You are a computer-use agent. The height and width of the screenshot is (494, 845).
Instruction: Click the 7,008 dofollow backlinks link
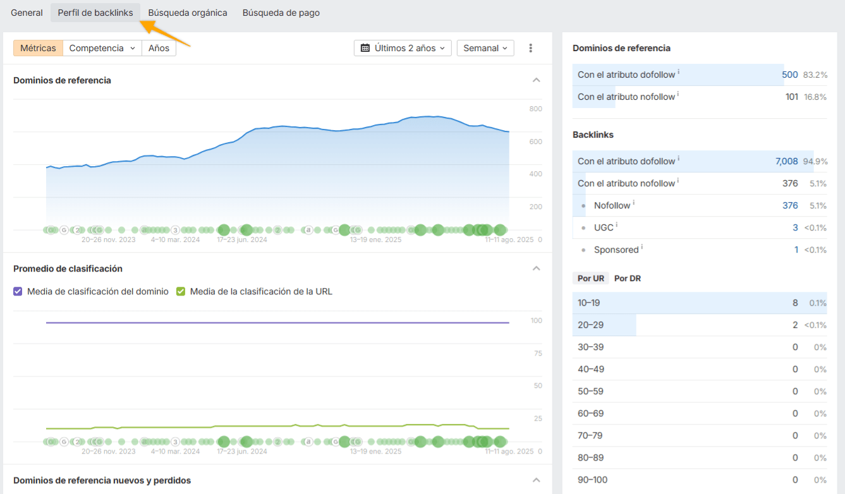tap(786, 161)
